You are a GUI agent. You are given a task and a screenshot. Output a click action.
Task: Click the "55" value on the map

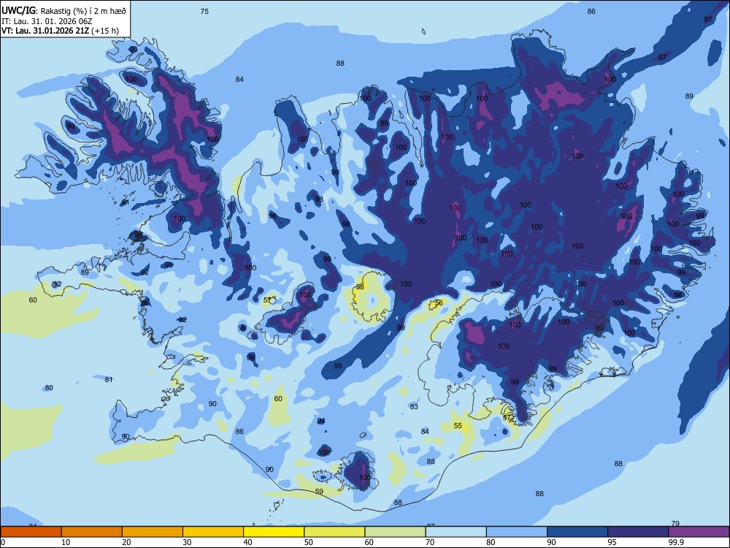point(458,425)
